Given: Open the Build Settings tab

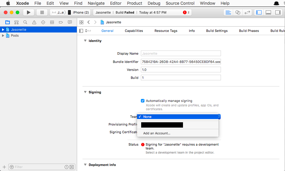Looking at the screenshot, I should (217, 31).
